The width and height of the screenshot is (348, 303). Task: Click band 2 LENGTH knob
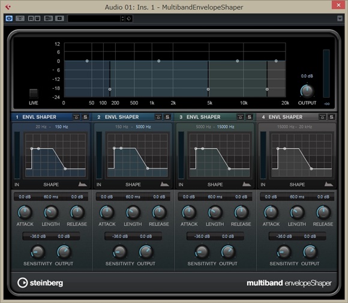tap(133, 212)
